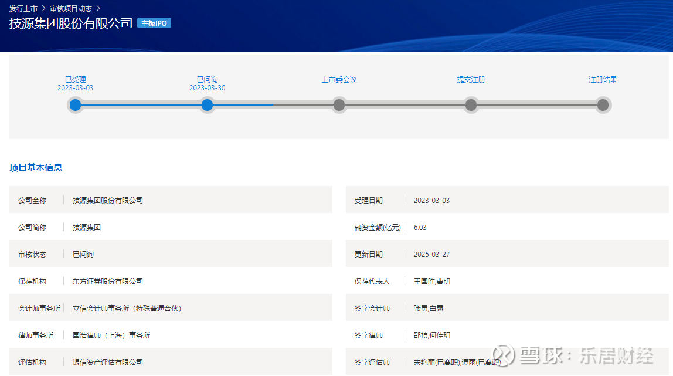This screenshot has width=673, height=376.
Task: Click the law firm 国浩律师（上海）事务所
Action: (x=111, y=335)
